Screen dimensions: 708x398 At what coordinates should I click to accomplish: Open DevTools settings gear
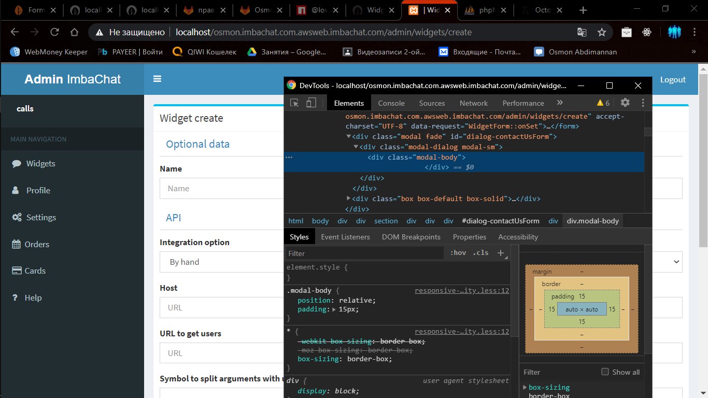point(625,103)
